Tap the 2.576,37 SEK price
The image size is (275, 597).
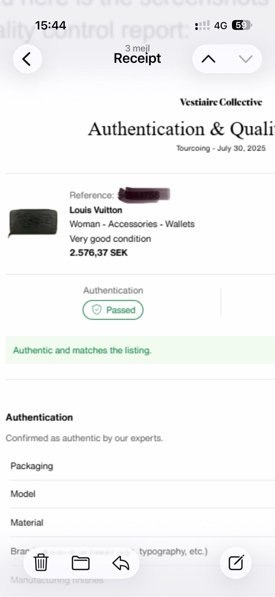[99, 253]
